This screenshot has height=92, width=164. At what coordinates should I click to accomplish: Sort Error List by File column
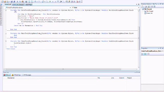pos(99,78)
